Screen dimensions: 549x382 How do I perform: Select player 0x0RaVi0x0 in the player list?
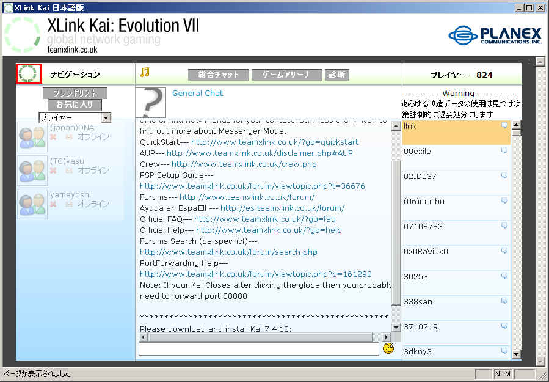coord(456,258)
